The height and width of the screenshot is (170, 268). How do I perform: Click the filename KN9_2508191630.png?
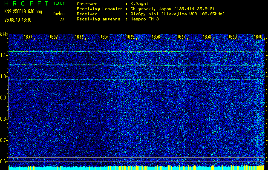[x=23, y=11]
